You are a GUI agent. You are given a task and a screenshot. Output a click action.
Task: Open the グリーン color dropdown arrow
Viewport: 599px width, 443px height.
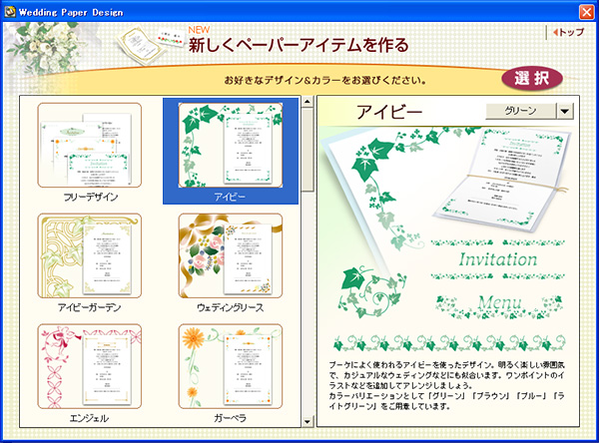[x=565, y=112]
